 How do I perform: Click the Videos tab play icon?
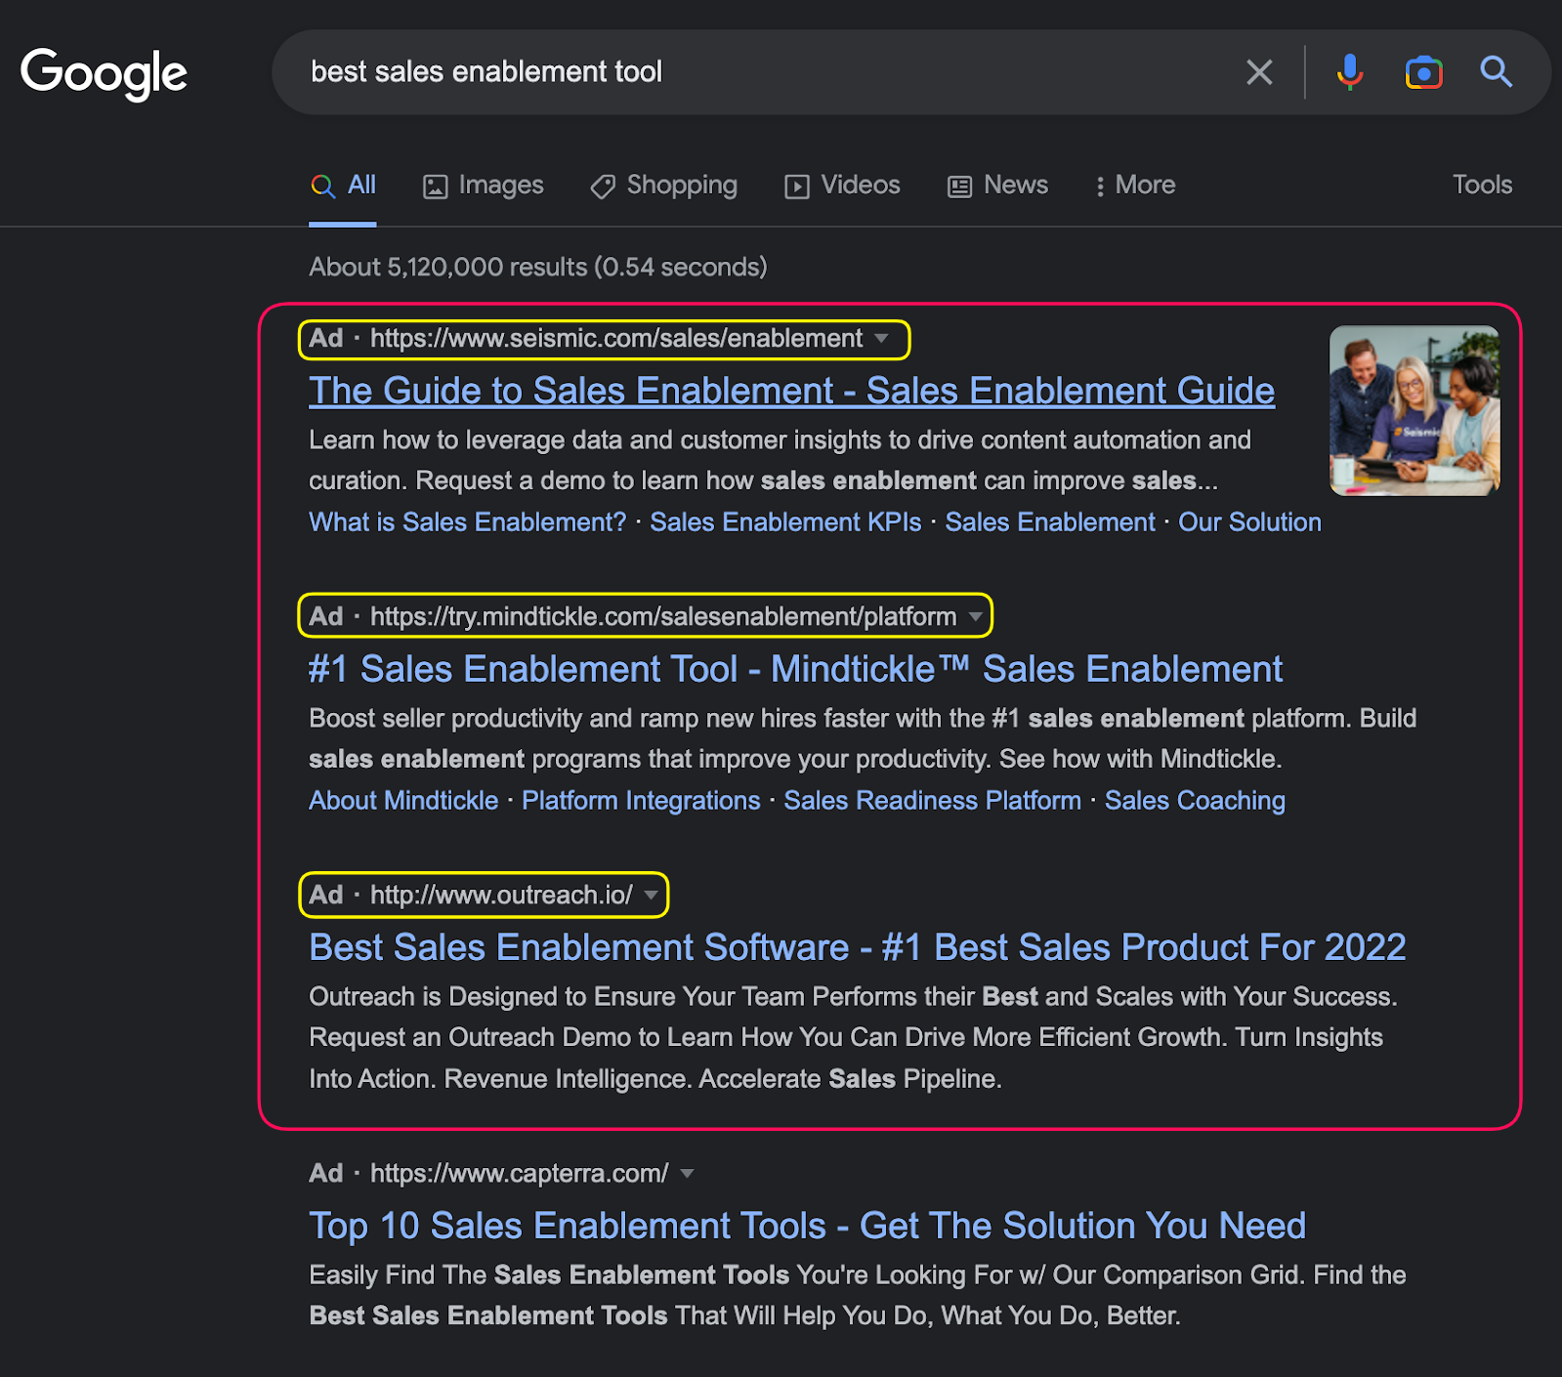tap(797, 187)
